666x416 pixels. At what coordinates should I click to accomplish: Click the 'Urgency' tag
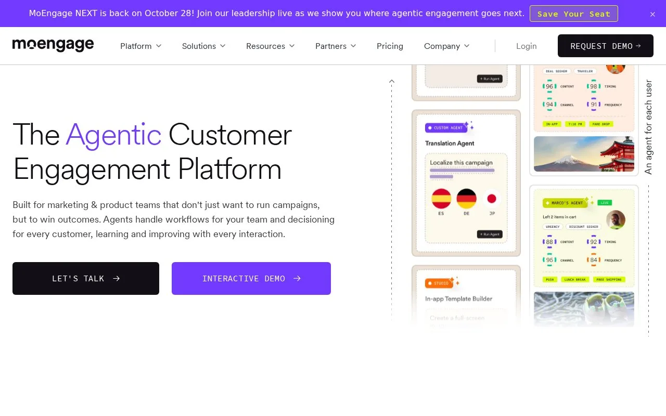(x=553, y=227)
